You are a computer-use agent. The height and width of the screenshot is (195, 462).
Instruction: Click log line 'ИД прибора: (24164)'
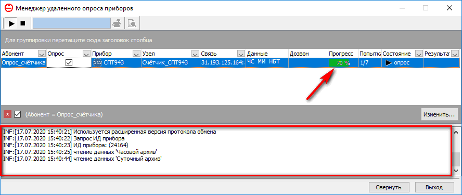(66, 145)
